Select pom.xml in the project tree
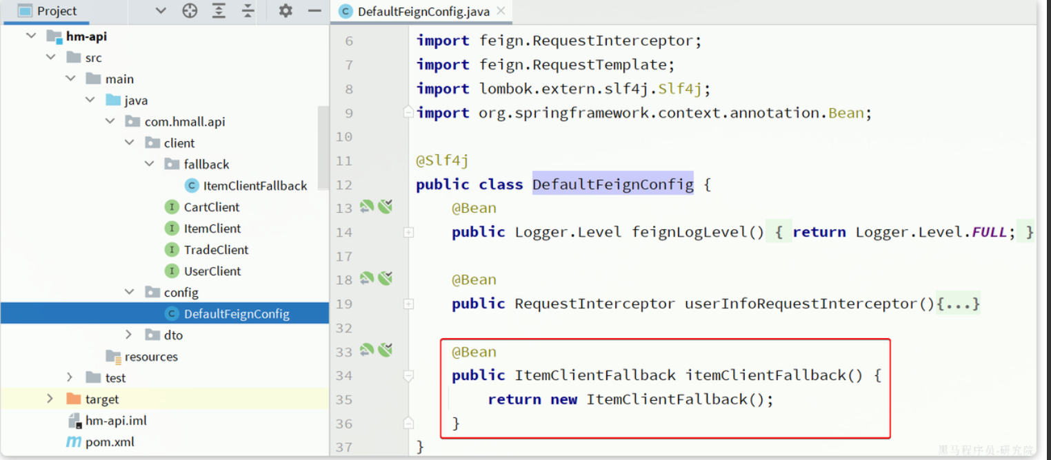The height and width of the screenshot is (460, 1051). point(110,442)
